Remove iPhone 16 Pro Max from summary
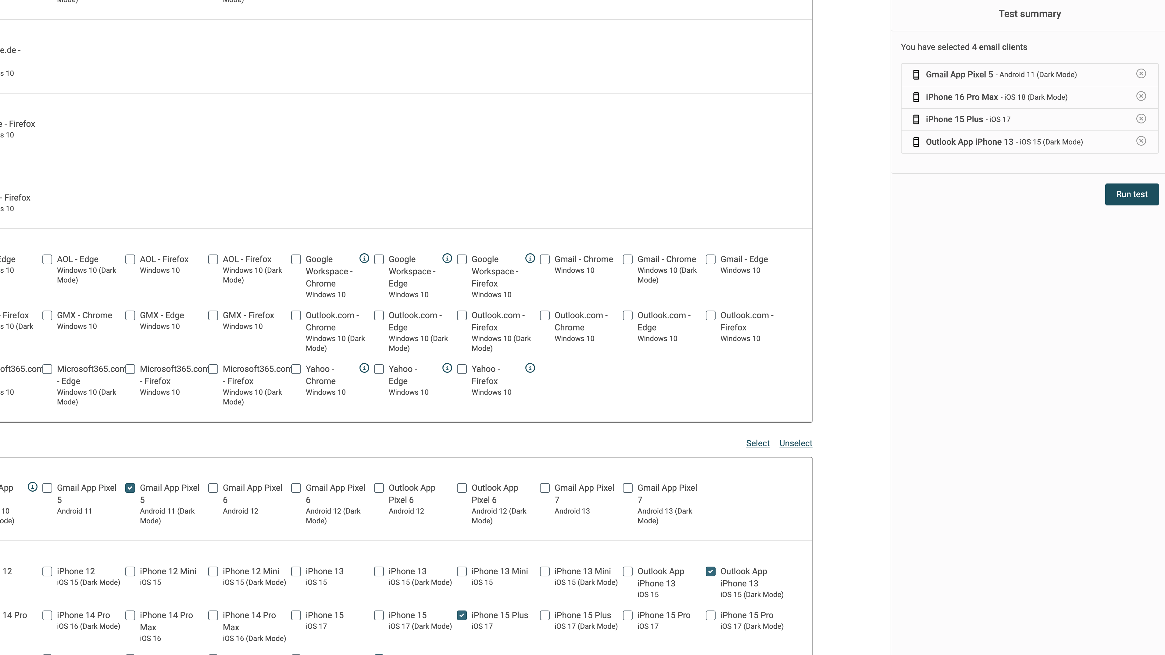 click(x=1141, y=96)
